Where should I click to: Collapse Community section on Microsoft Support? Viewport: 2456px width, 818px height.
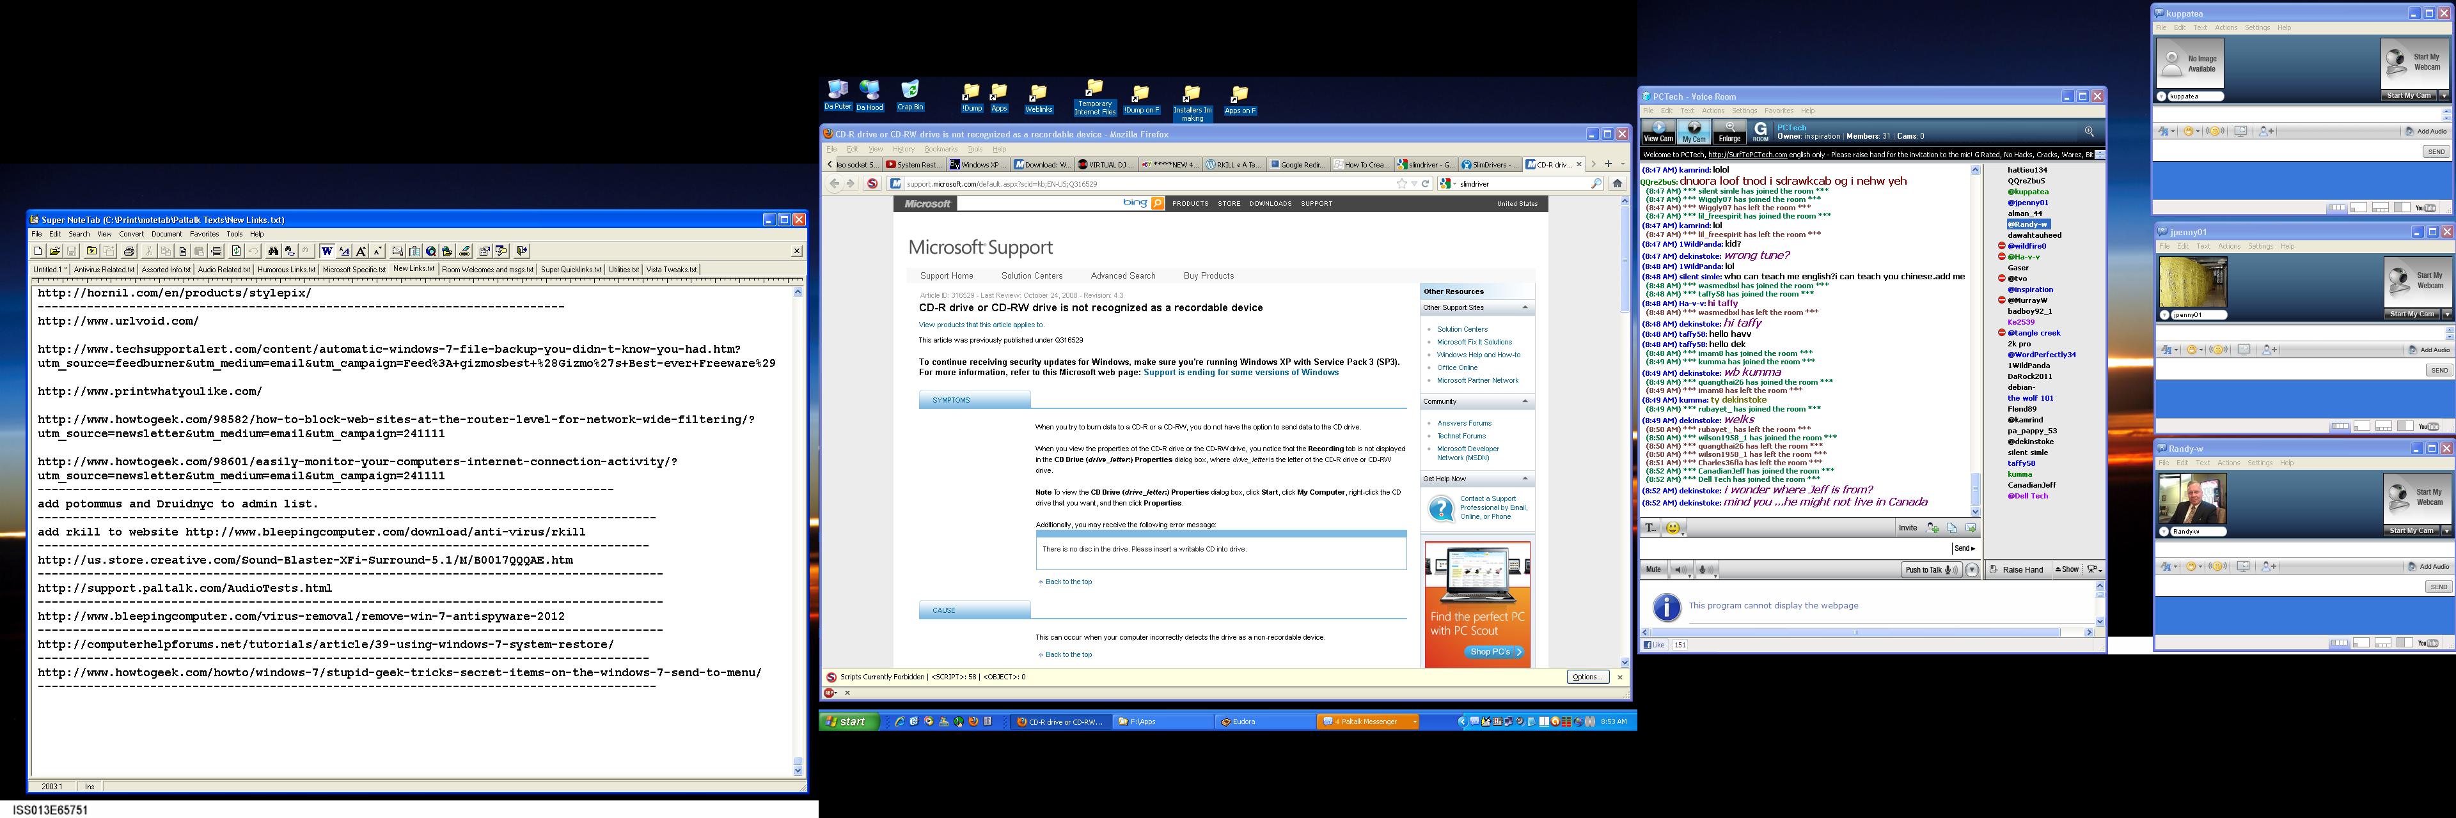tap(1525, 402)
